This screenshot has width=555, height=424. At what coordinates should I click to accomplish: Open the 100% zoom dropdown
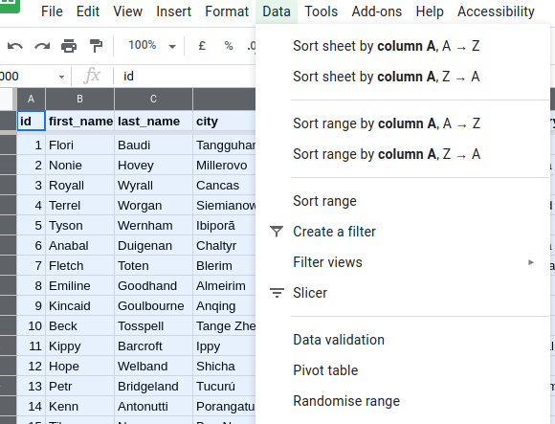coord(152,46)
